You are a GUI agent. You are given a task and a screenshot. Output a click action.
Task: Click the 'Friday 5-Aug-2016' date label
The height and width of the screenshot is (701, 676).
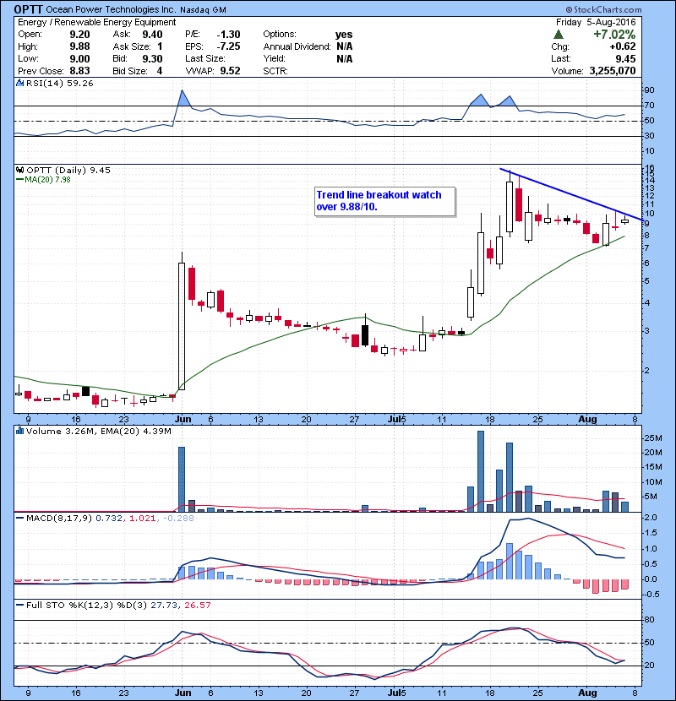pyautogui.click(x=596, y=22)
